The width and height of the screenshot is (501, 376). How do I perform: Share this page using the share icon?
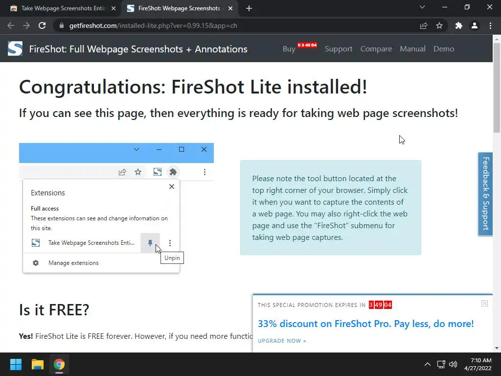[424, 25]
